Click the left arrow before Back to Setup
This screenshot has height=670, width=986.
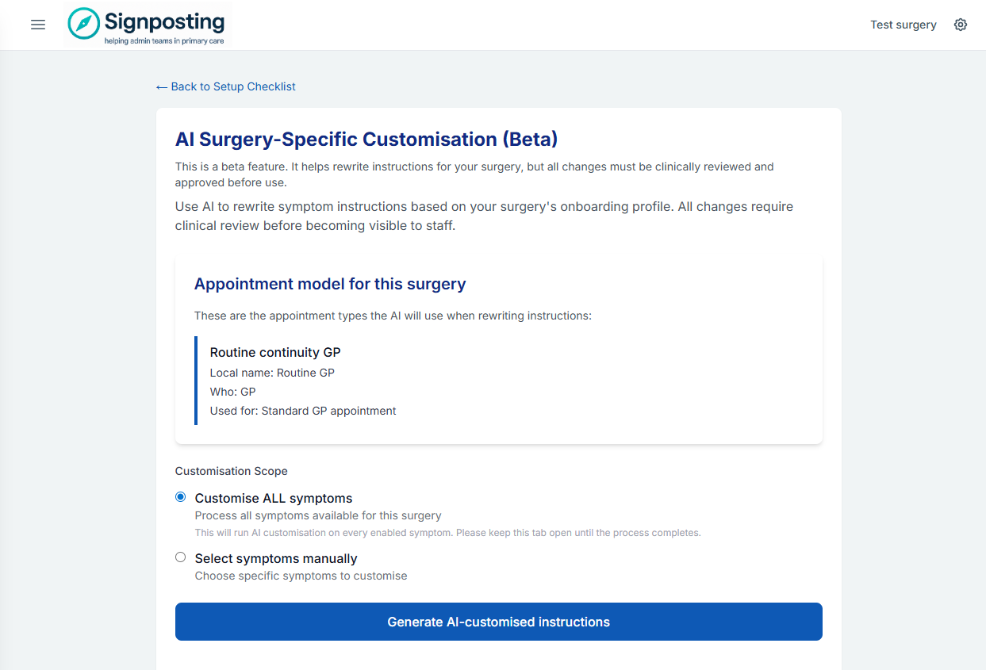(x=162, y=87)
